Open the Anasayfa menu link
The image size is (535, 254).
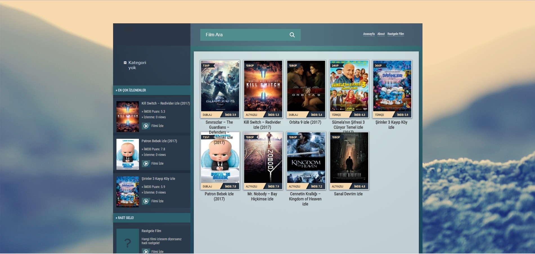coord(369,34)
